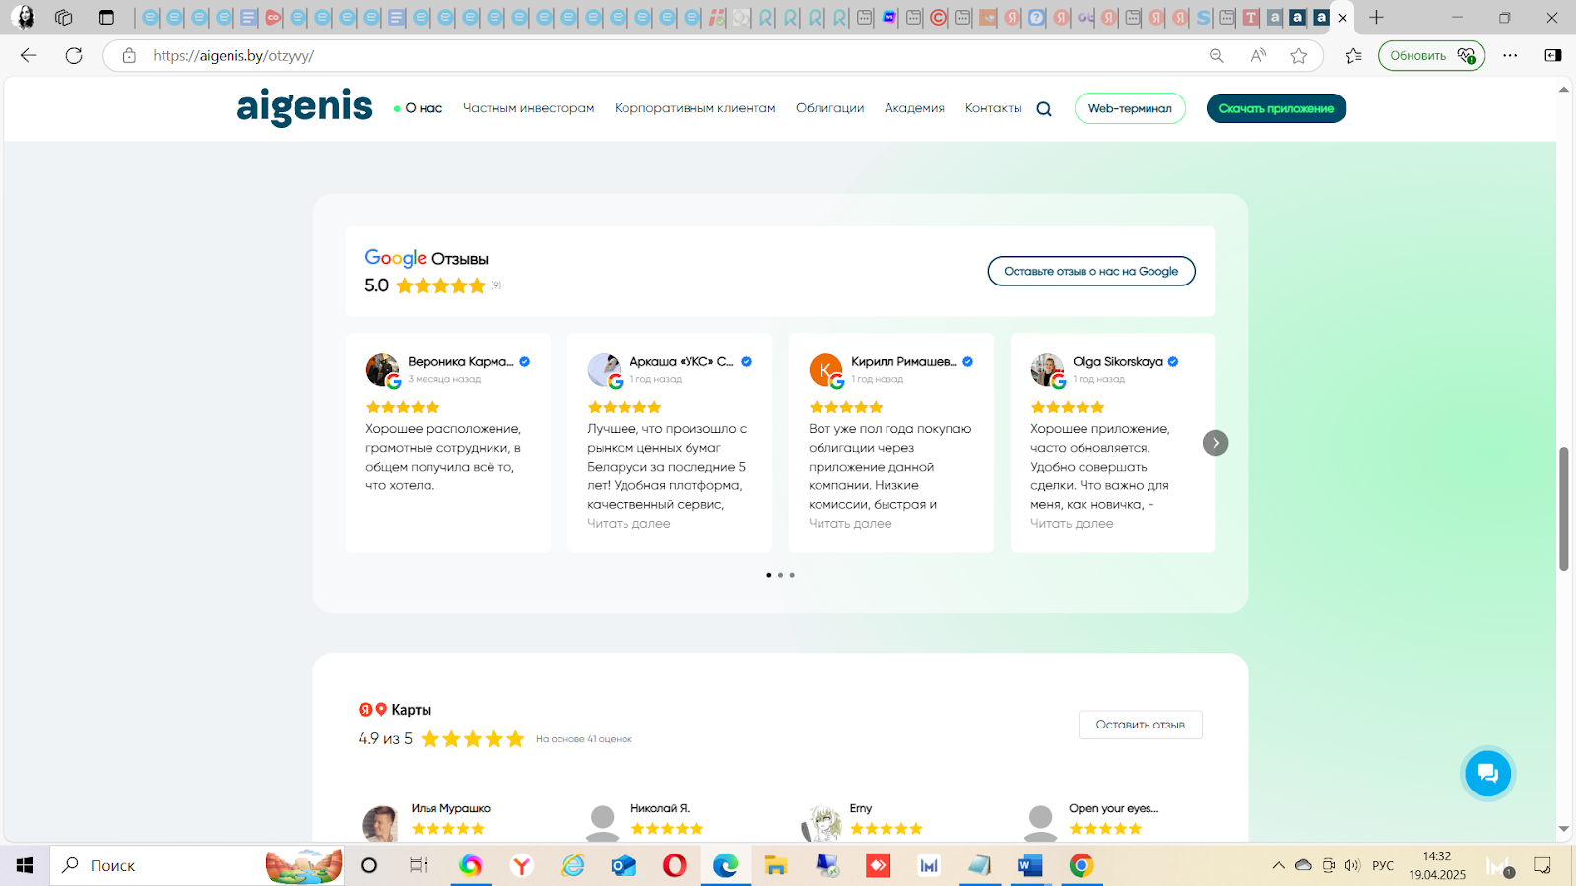The width and height of the screenshot is (1576, 886).
Task: Click Кирилл's orange K avatar
Action: [825, 370]
